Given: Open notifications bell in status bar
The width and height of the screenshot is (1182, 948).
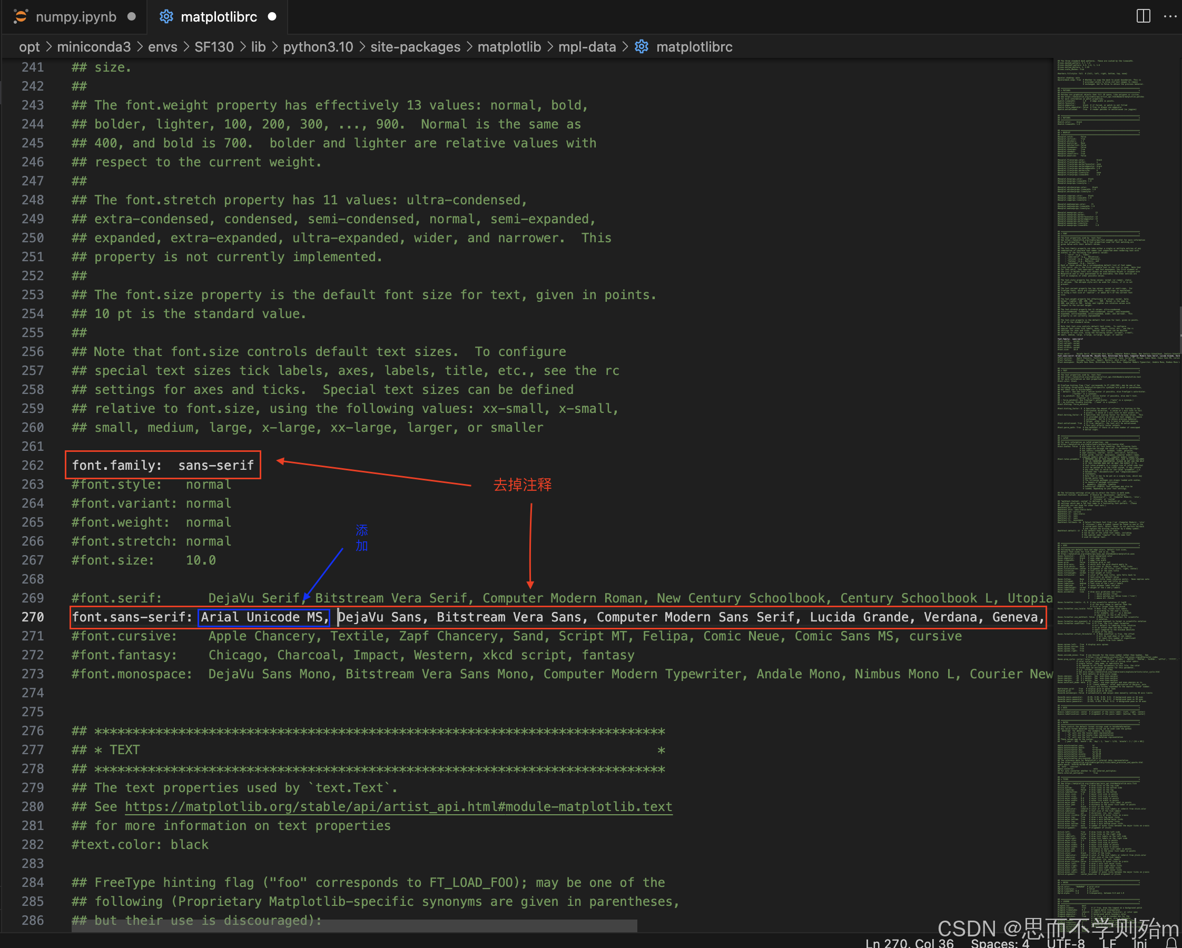Looking at the screenshot, I should [x=1171, y=943].
